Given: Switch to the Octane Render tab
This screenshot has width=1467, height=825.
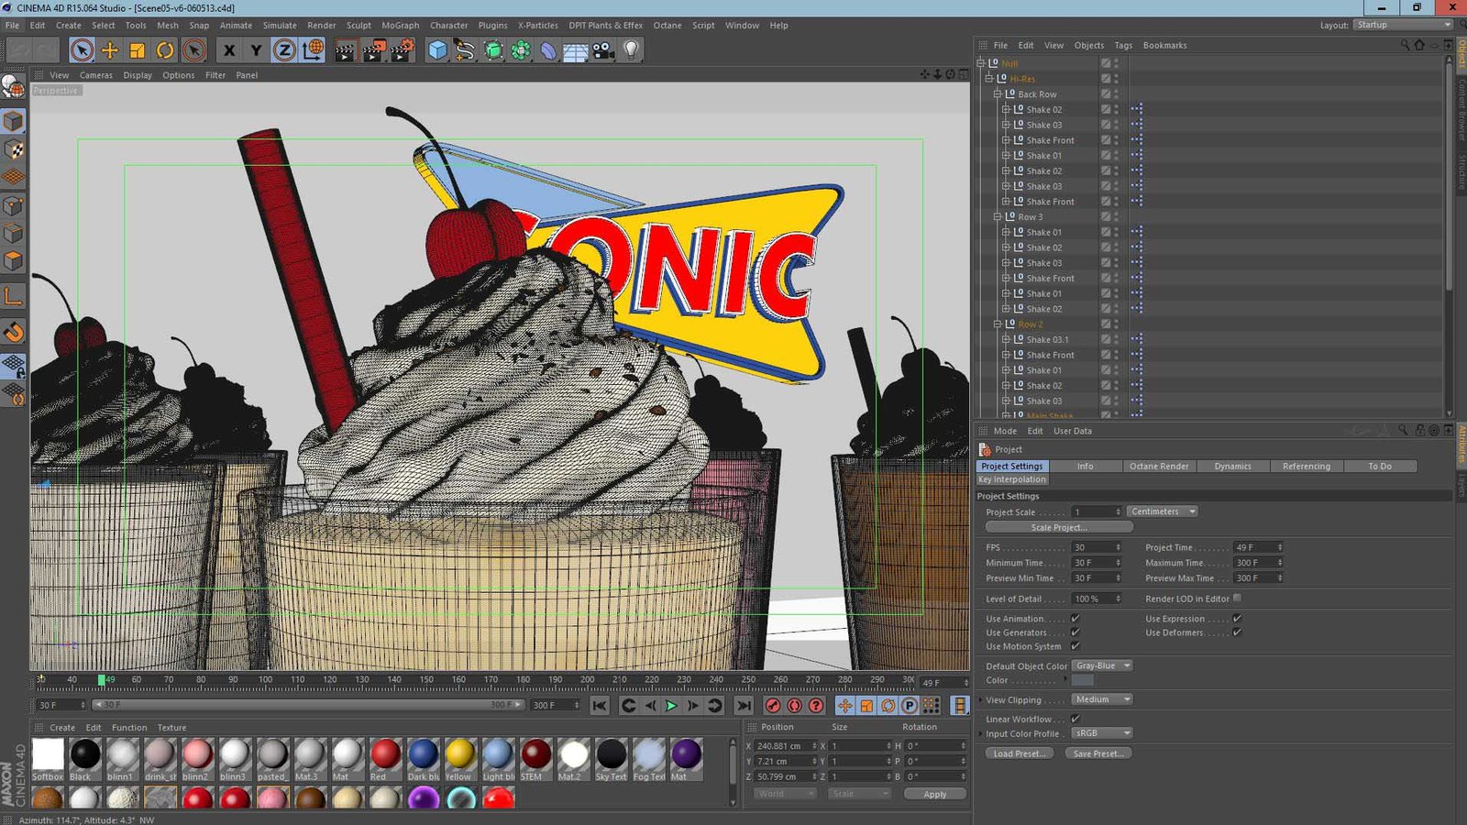Looking at the screenshot, I should (1158, 467).
